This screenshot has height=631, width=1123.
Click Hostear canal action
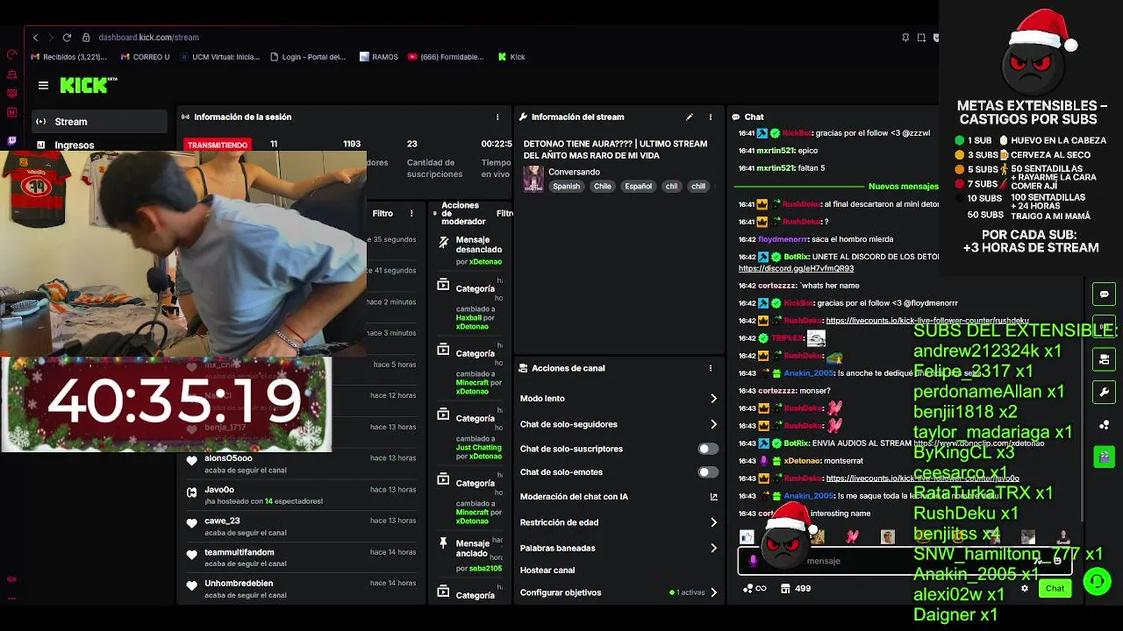[x=547, y=571]
